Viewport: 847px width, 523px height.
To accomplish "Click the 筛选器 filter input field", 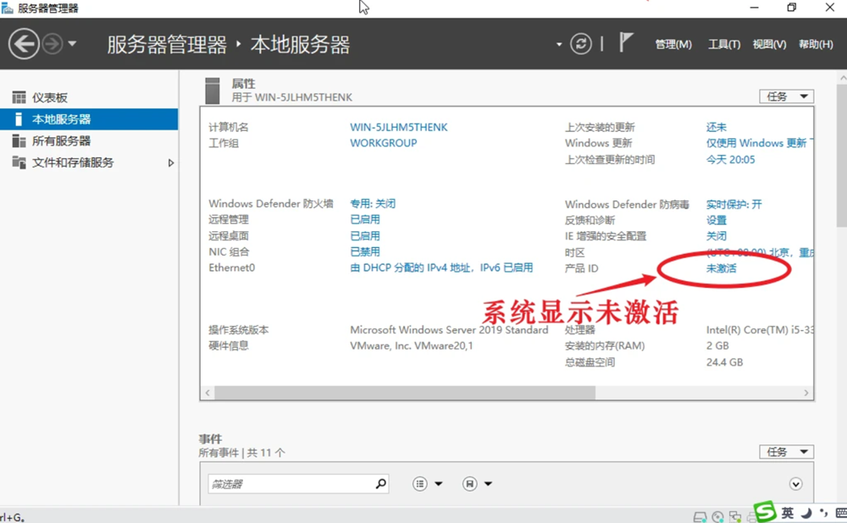I will (290, 484).
